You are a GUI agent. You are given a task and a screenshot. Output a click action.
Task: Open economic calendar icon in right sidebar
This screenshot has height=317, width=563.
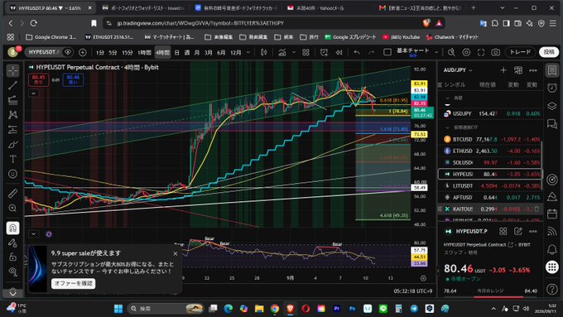click(552, 214)
